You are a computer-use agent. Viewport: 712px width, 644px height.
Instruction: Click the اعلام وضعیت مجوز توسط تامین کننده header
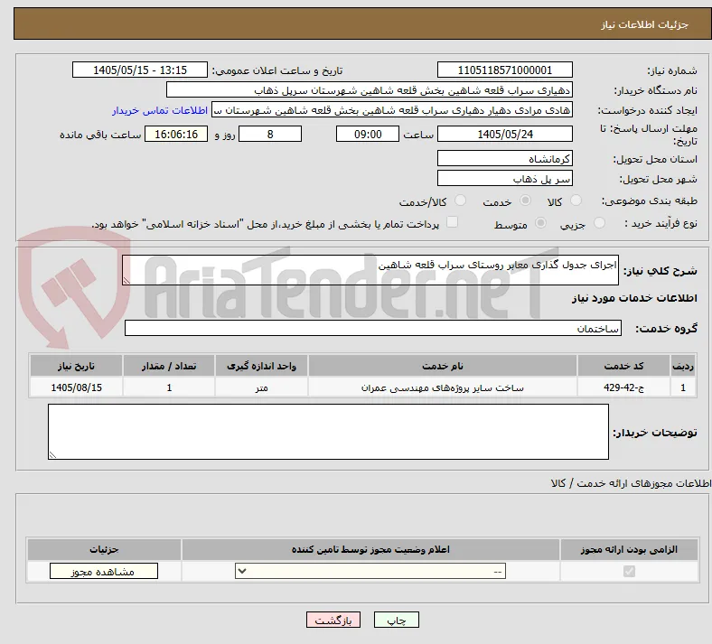(x=370, y=549)
